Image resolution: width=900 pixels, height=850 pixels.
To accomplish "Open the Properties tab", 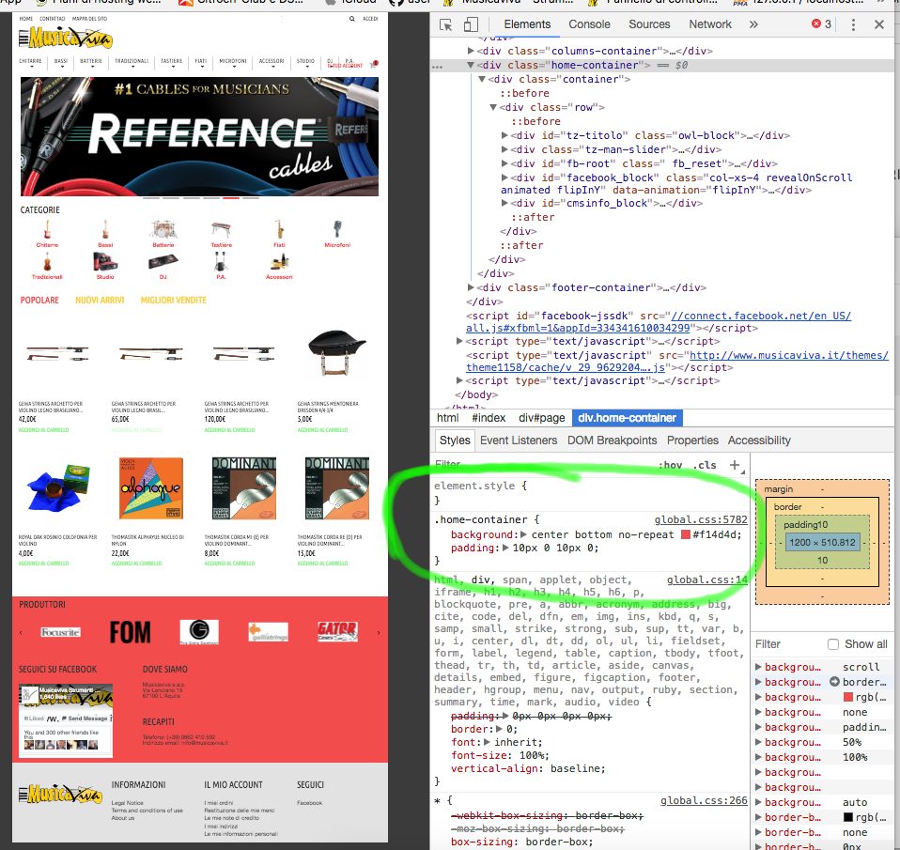I will coord(692,440).
